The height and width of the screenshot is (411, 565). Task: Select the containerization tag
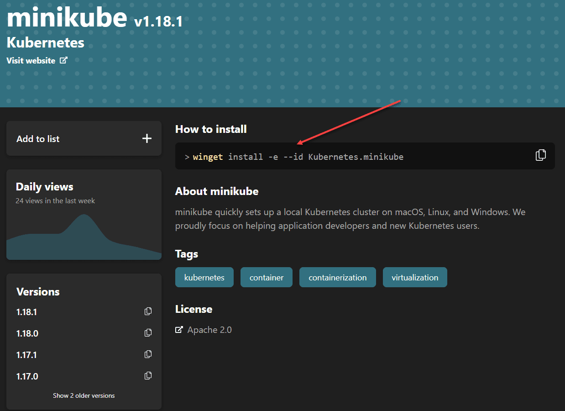(x=337, y=278)
